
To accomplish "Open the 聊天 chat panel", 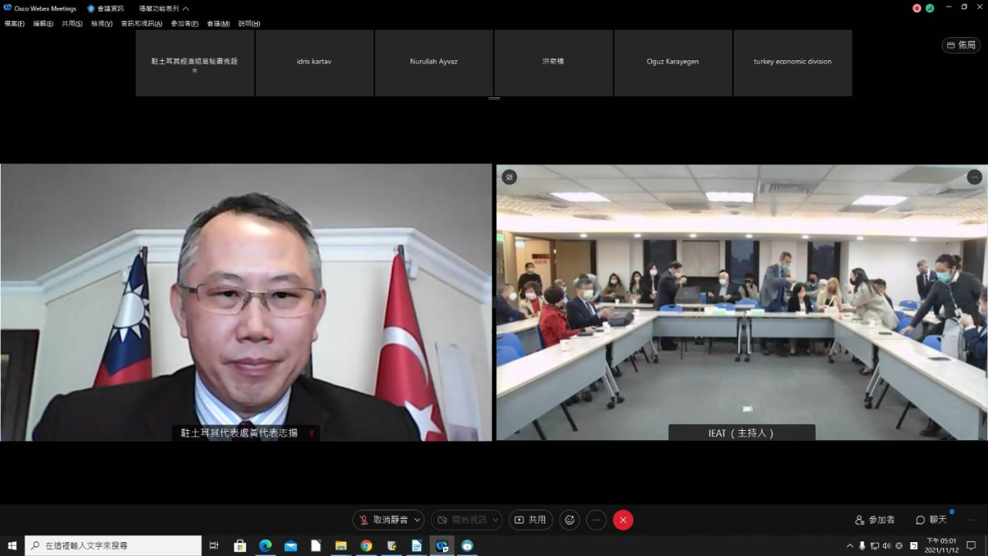I will [931, 520].
